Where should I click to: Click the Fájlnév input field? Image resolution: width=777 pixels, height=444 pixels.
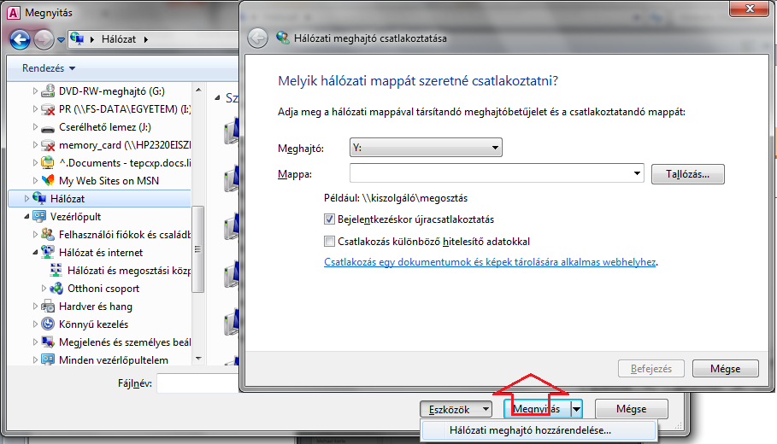tap(198, 383)
